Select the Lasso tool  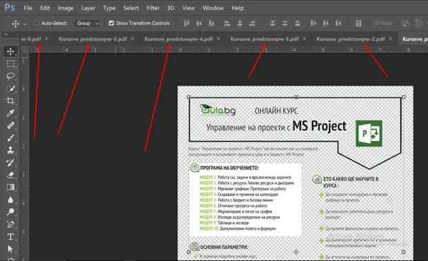click(x=10, y=76)
